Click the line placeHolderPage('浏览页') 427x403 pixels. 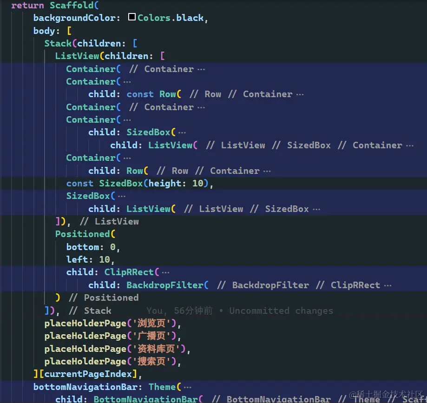point(112,324)
